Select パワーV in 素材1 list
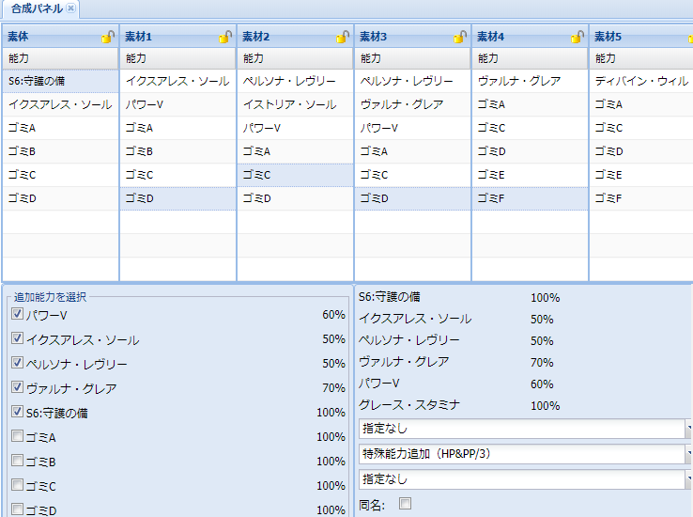693x517 pixels. pos(177,104)
